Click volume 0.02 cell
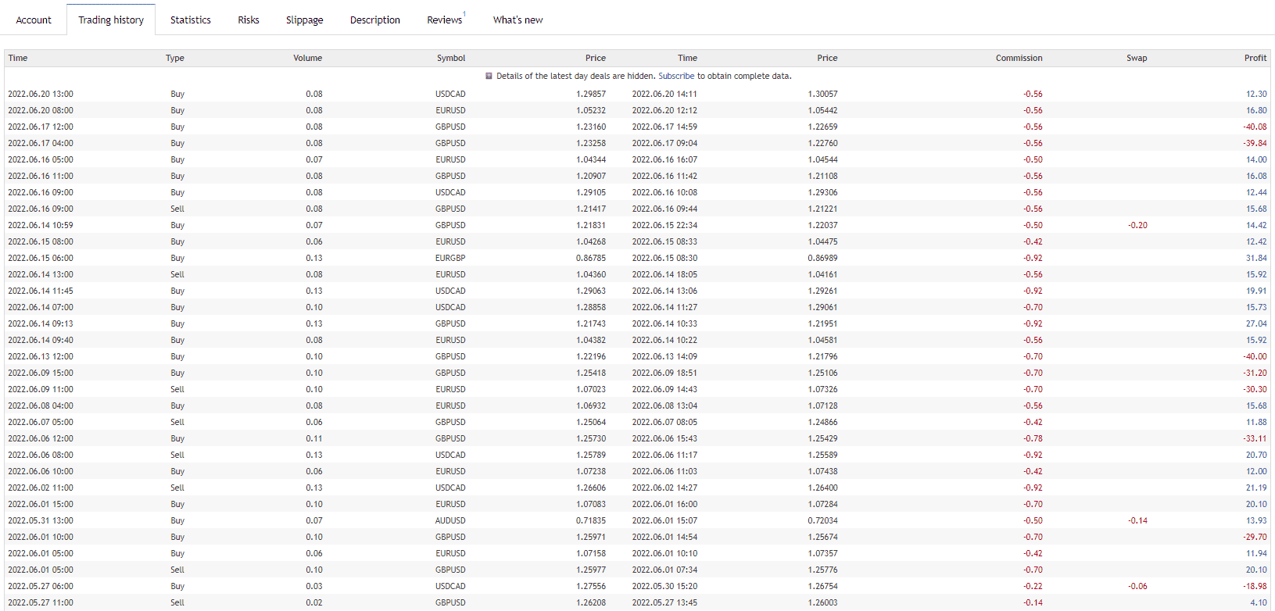 click(313, 602)
